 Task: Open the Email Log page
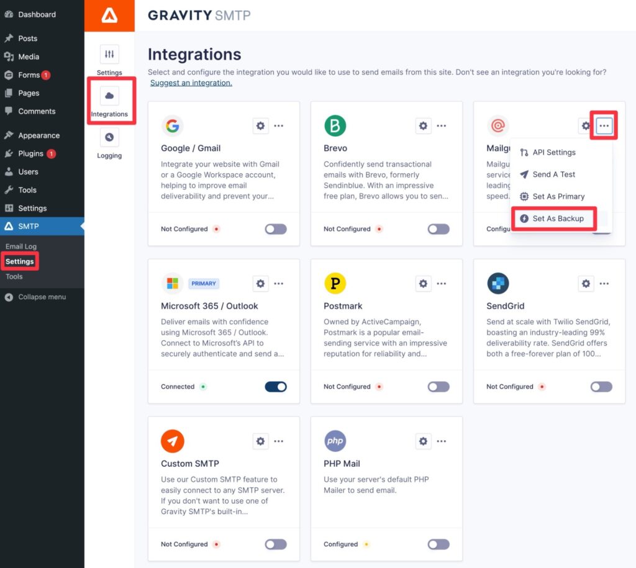pyautogui.click(x=22, y=246)
